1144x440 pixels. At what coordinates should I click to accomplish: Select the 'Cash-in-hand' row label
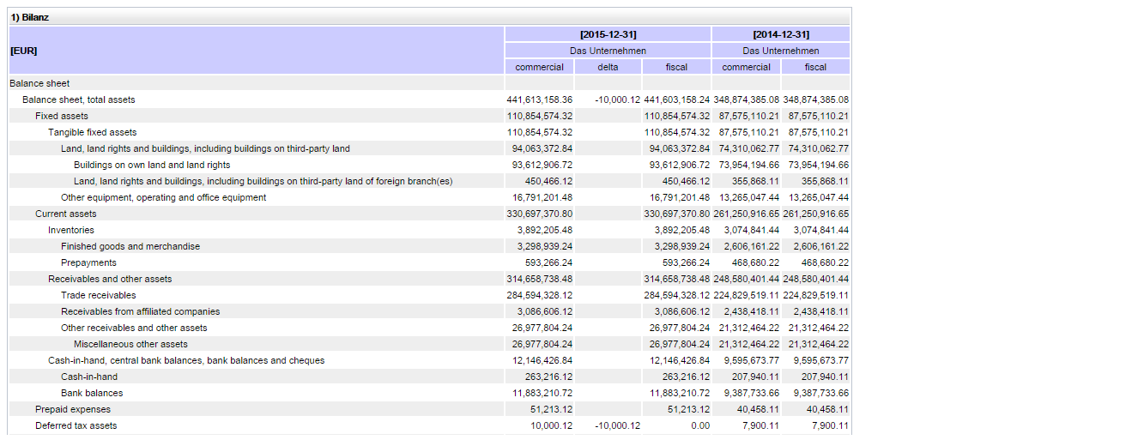point(89,377)
